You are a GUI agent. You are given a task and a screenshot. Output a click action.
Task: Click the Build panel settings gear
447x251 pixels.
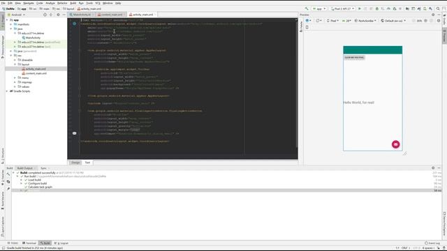pyautogui.click(x=433, y=168)
